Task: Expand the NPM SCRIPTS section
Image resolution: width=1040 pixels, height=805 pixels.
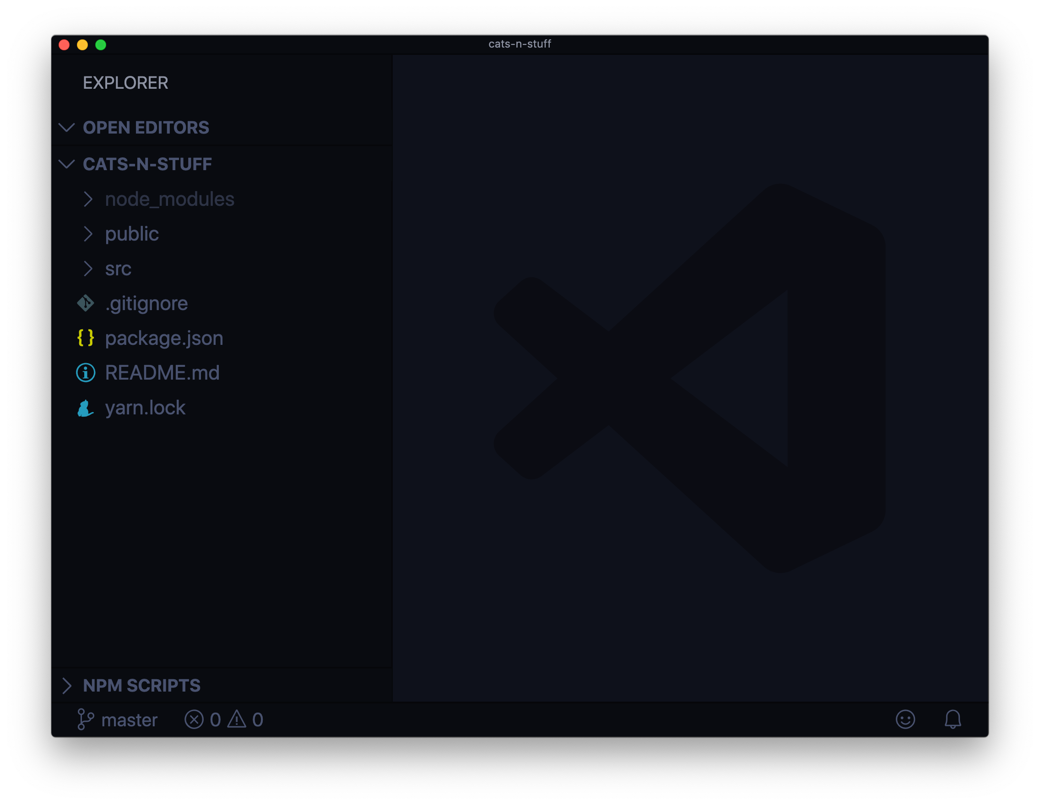Action: (x=67, y=685)
